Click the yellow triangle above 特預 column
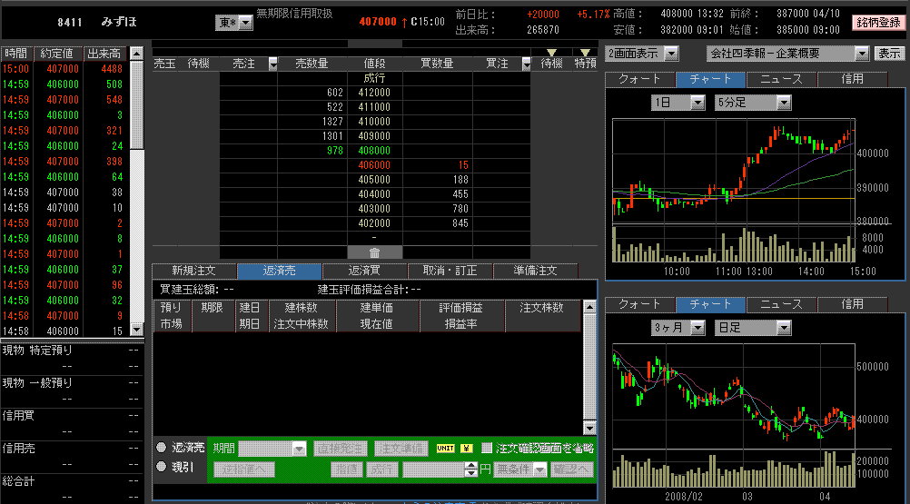 pos(586,52)
